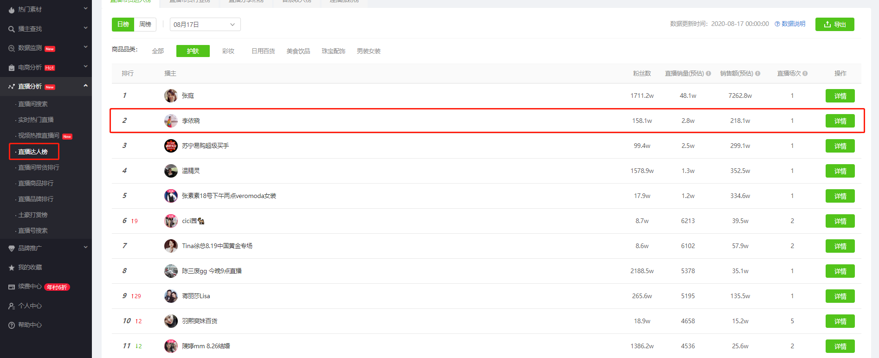Viewport: 879px width, 358px height.
Task: Click the 电商分析 shopping bag icon
Action: (x=12, y=68)
